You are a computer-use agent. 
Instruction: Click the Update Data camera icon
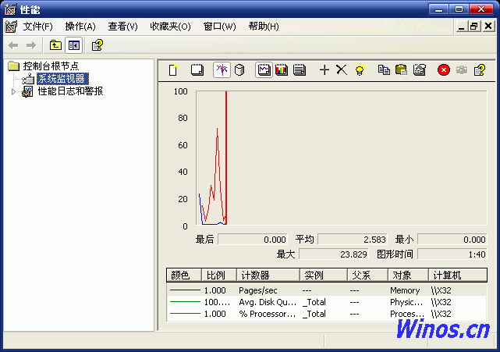coord(462,70)
